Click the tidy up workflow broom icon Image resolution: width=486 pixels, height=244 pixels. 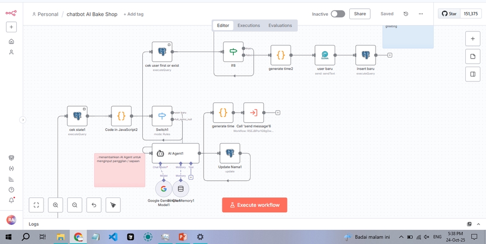pos(113,205)
